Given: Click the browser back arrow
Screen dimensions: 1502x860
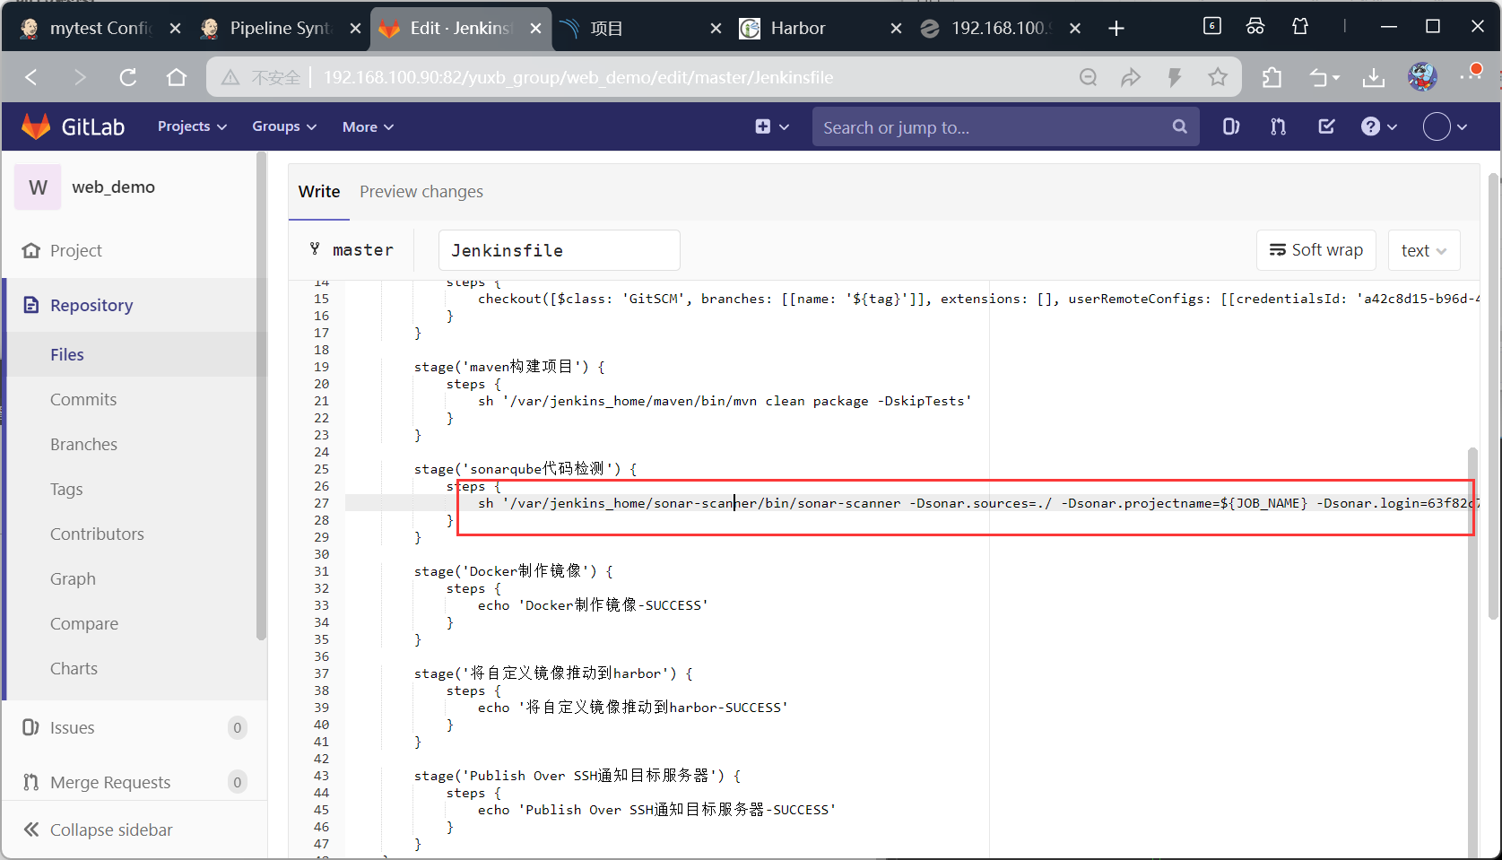Looking at the screenshot, I should (x=31, y=77).
